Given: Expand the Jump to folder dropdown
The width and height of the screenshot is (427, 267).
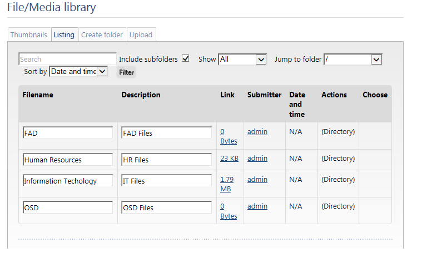Looking at the screenshot, I should pos(352,59).
